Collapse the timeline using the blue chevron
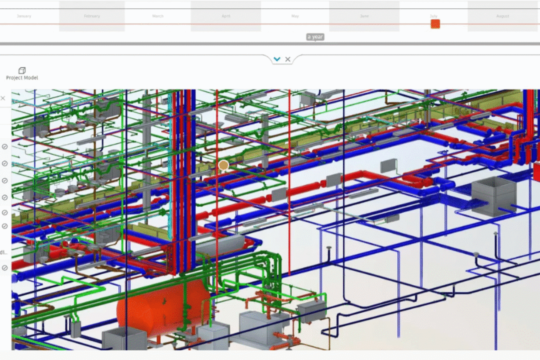This screenshot has height=360, width=540. tap(277, 59)
